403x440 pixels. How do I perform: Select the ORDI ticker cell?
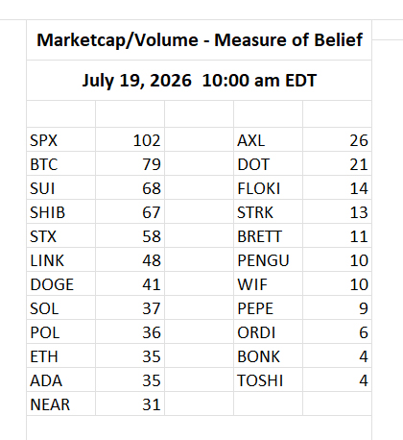[268, 331]
